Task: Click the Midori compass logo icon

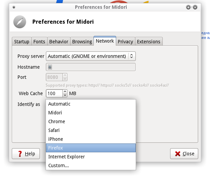Action: point(20,22)
